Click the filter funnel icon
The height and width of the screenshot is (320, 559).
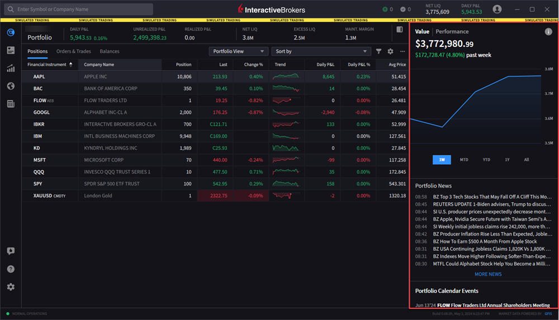tap(378, 51)
